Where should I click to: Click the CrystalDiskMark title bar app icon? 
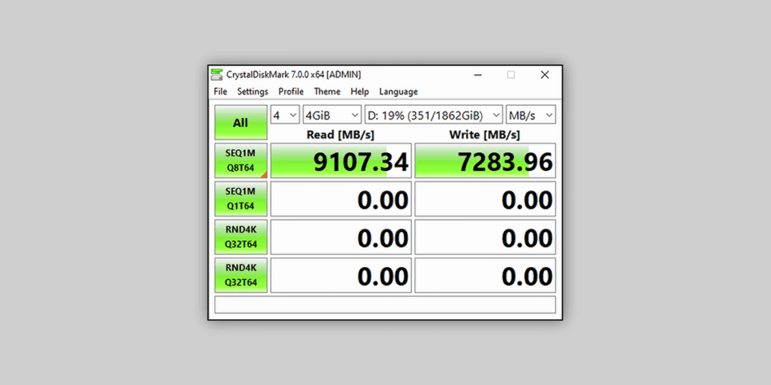click(x=216, y=75)
